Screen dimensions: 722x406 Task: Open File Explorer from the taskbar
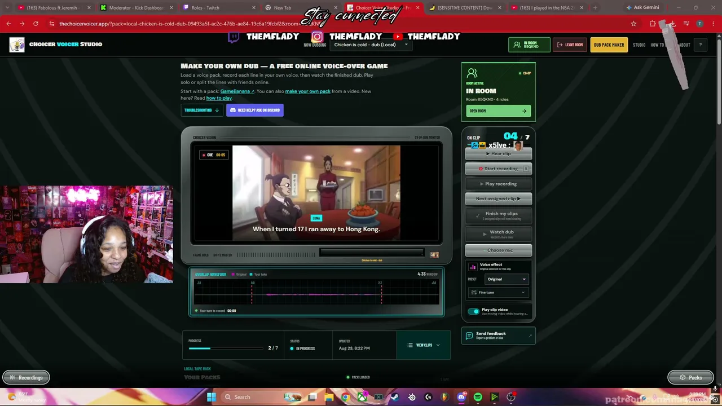(329, 397)
